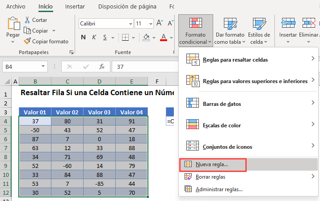Image resolution: width=320 pixels, height=201 pixels.
Task: Click the Select All corner triangle
Action: (x=7, y=82)
